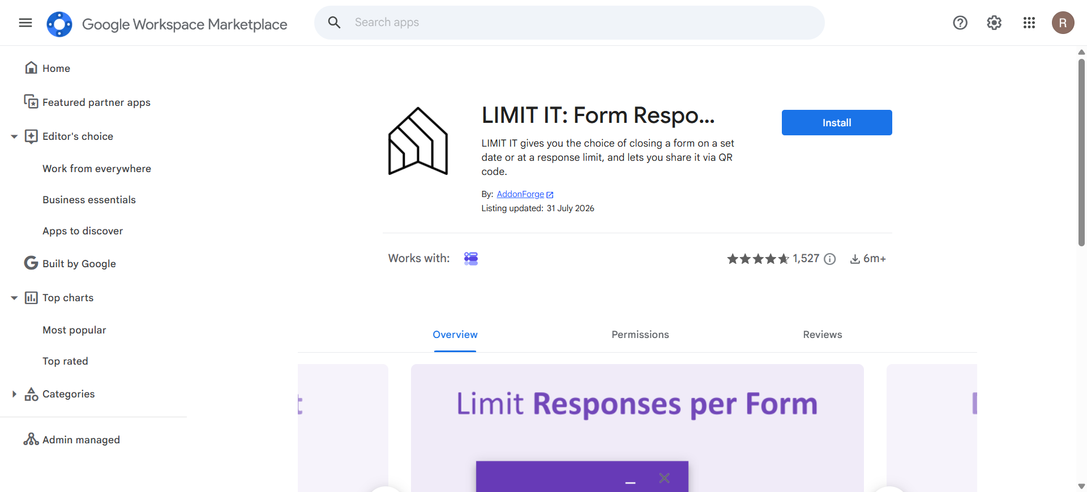Click the search magnifier icon
The height and width of the screenshot is (492, 1087).
(x=335, y=23)
